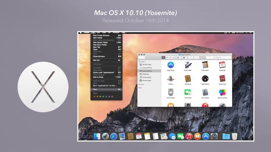Select iCloud Drive in sidebar

click(x=149, y=68)
